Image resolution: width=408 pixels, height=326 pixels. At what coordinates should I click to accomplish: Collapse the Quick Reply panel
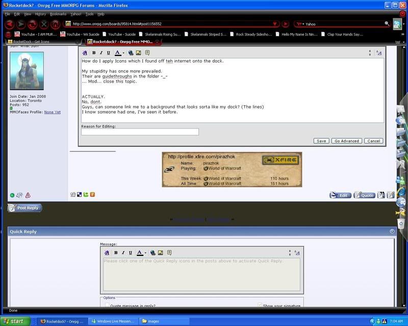[x=392, y=231]
